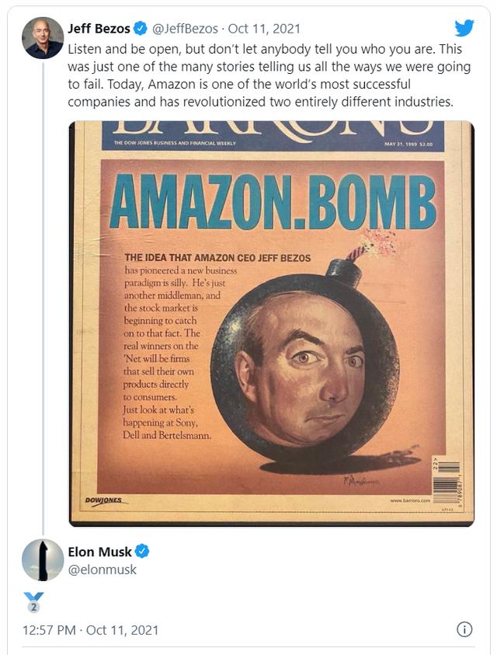This screenshot has width=497, height=655.
Task: Click the silver medal emoji reply
Action: tap(33, 602)
